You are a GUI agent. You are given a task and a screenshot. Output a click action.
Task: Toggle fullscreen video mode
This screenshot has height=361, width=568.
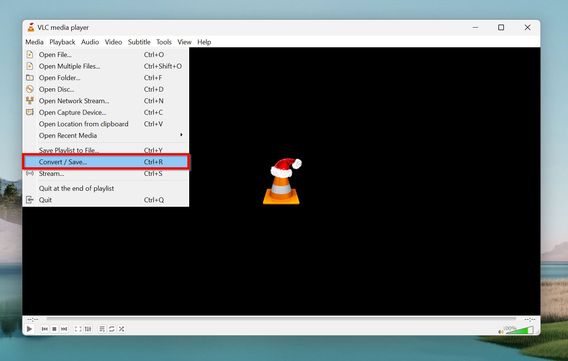[78, 329]
